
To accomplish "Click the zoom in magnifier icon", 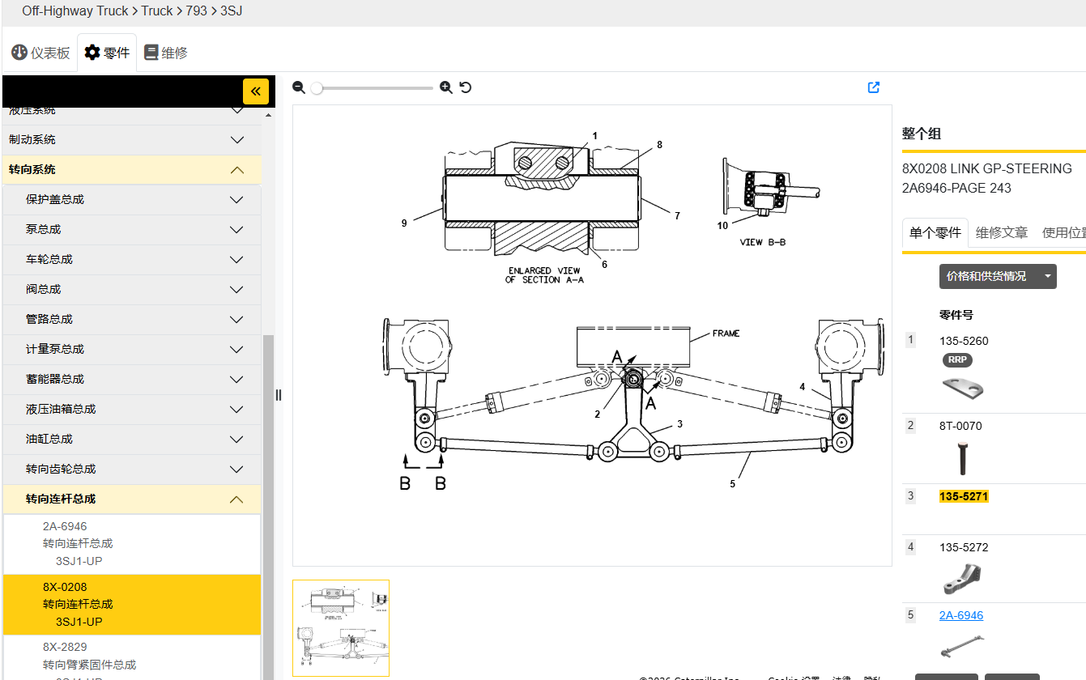I will point(445,87).
